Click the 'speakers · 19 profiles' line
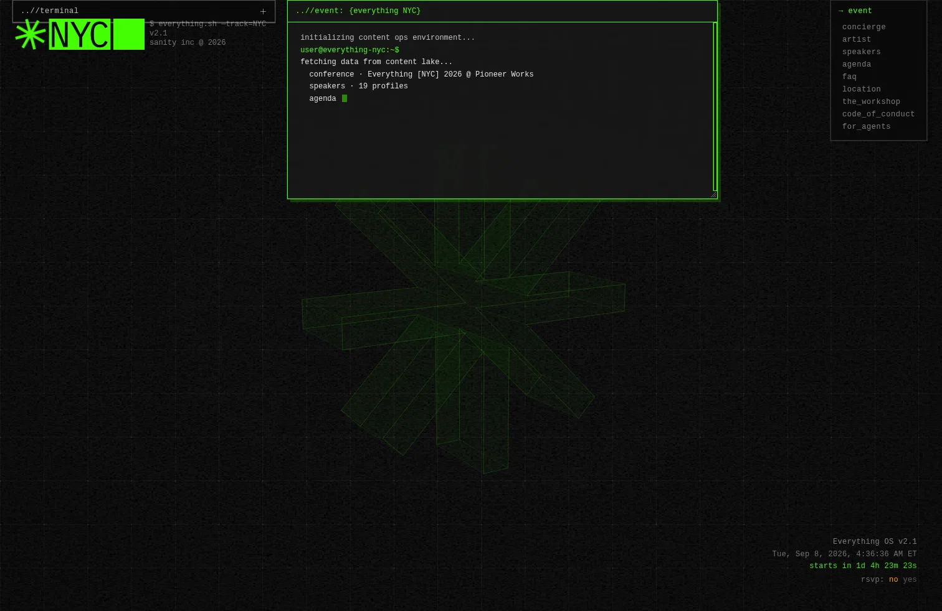 [x=358, y=86]
